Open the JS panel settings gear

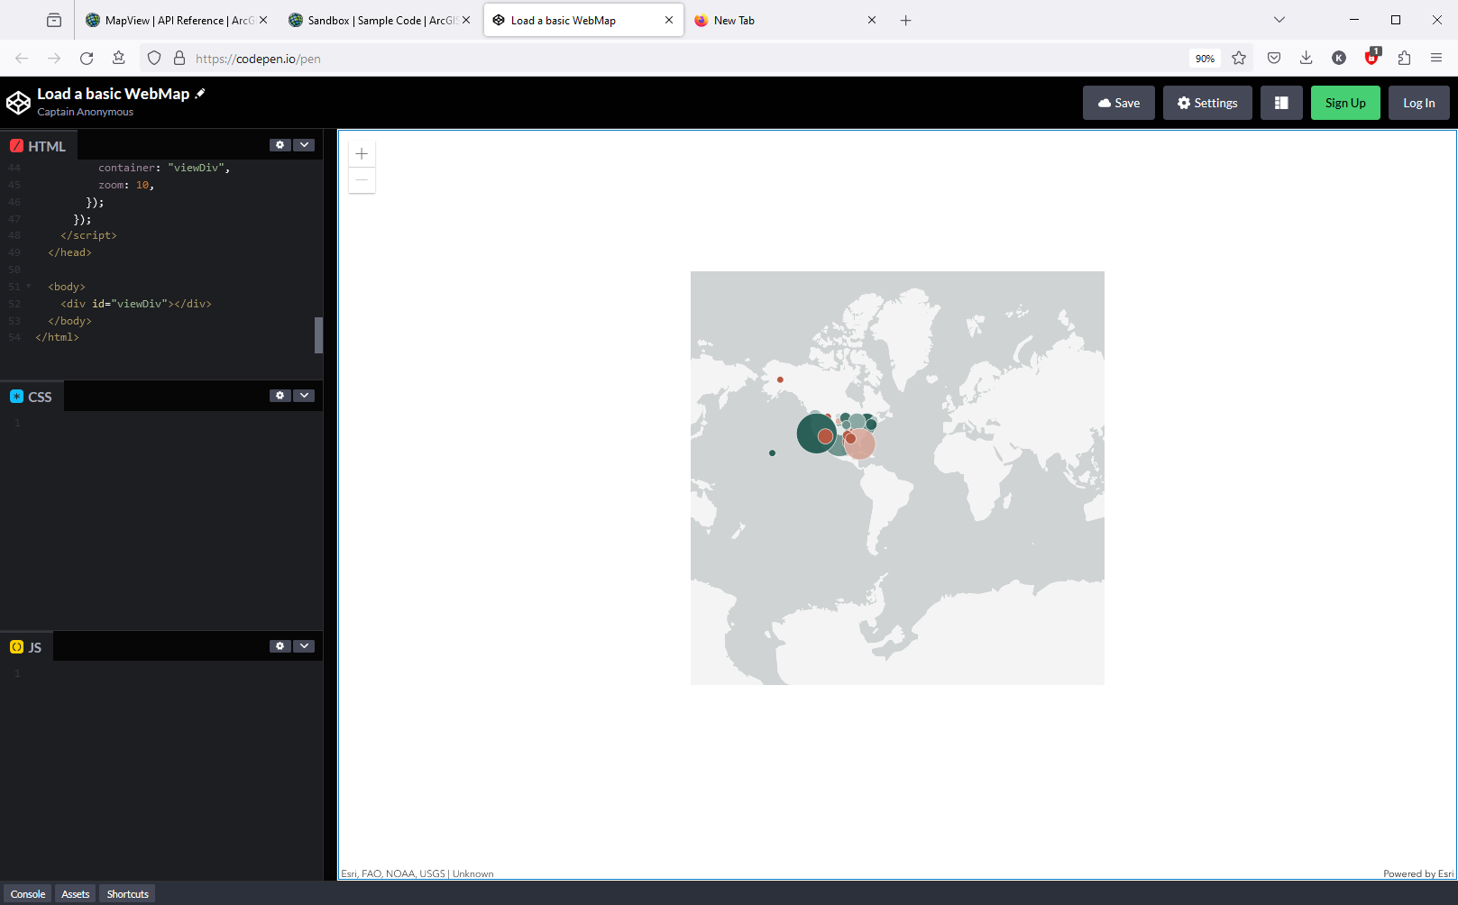280,645
